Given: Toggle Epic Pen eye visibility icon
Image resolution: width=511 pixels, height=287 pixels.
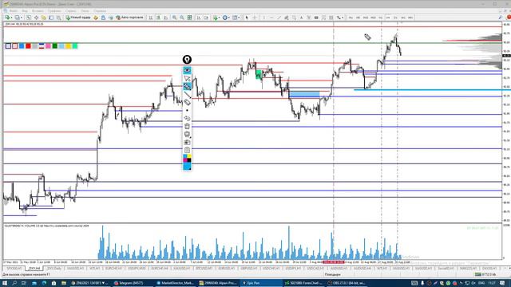Looking at the screenshot, I should click(x=187, y=70).
